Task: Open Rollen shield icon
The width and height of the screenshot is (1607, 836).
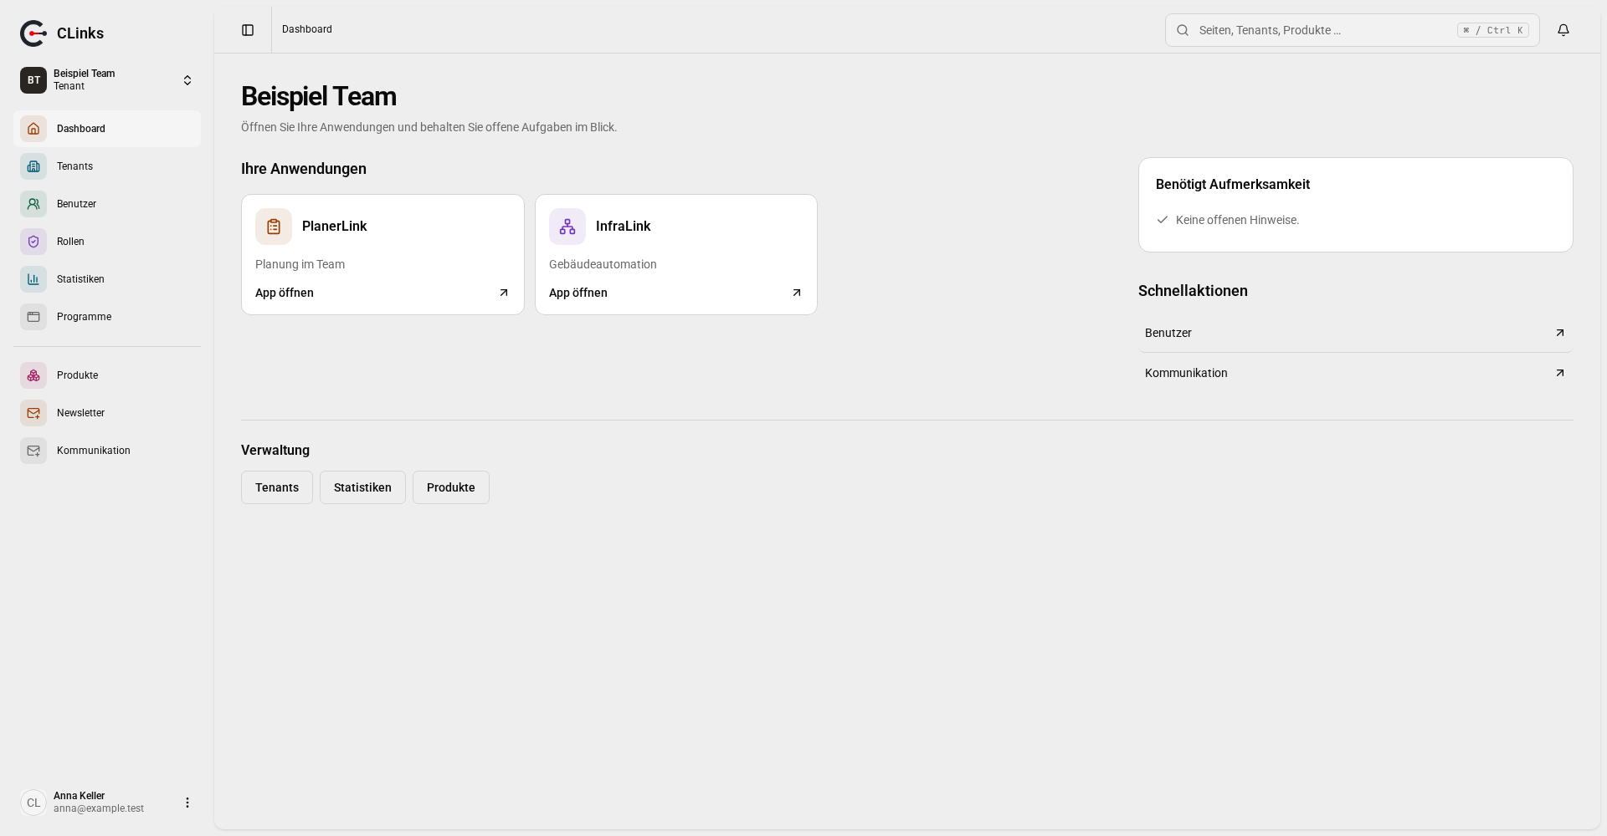Action: coord(33,242)
